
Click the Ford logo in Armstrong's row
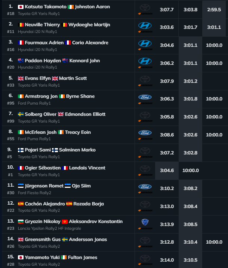[145, 97]
